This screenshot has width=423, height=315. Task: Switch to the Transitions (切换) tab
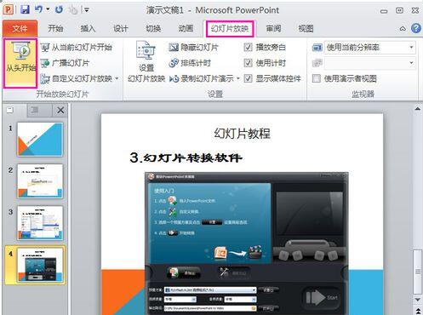[153, 28]
